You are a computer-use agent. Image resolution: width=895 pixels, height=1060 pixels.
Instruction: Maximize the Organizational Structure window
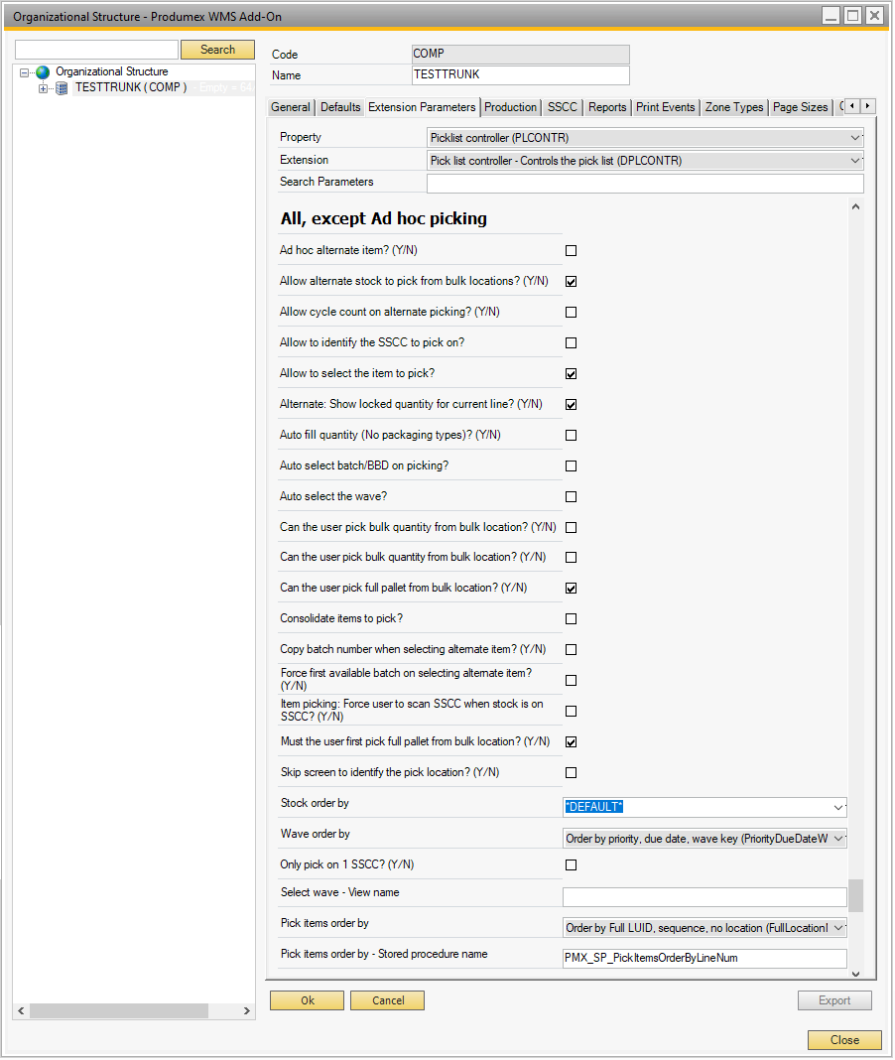coord(852,16)
